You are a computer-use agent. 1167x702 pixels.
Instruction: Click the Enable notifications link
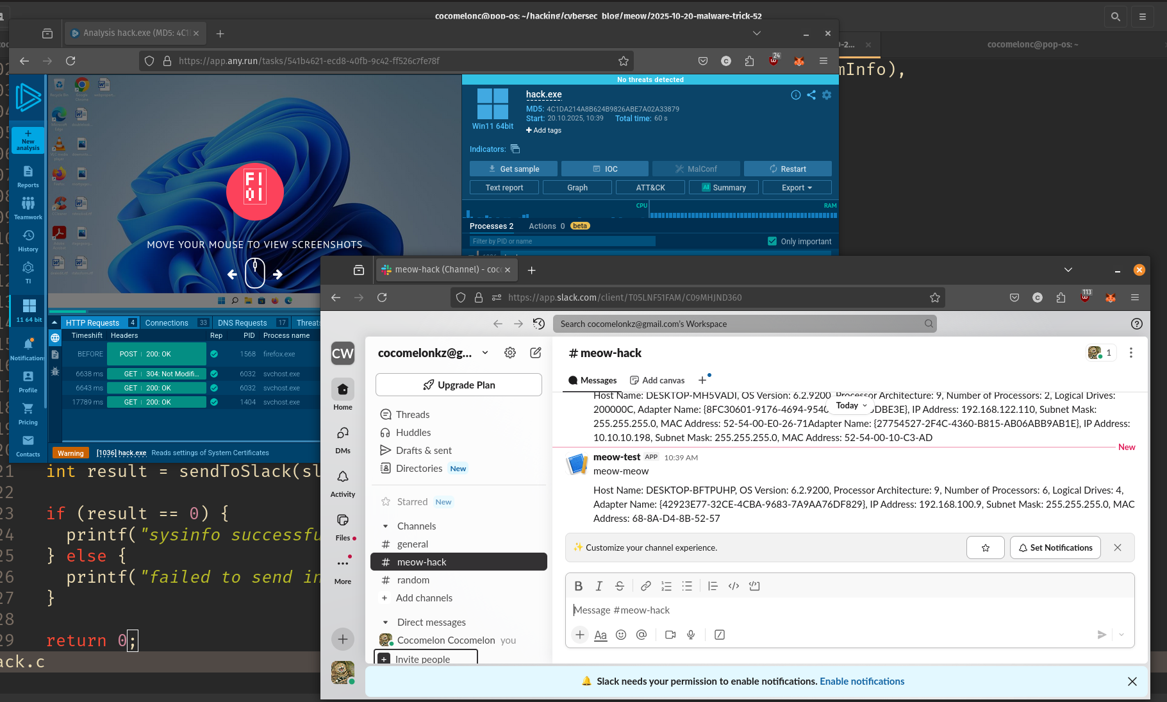(x=862, y=681)
